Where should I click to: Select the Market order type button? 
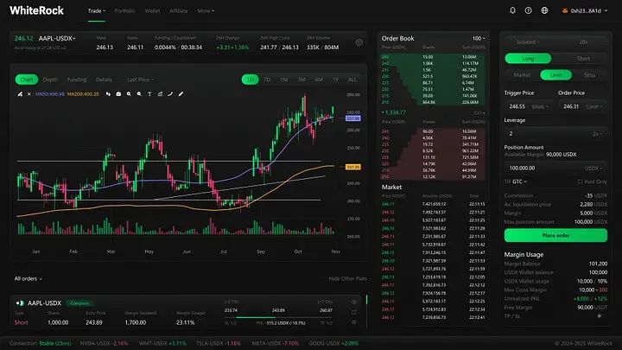click(523, 75)
